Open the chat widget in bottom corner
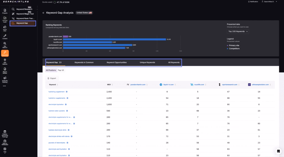Image resolution: width=284 pixels, height=157 pixels. pyautogui.click(x=278, y=151)
